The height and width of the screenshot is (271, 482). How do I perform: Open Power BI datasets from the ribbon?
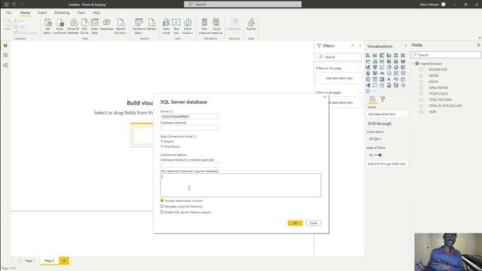click(x=73, y=26)
